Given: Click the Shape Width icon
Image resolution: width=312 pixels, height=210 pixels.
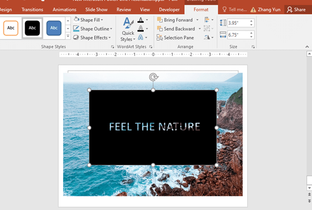Looking at the screenshot, I should (223, 35).
